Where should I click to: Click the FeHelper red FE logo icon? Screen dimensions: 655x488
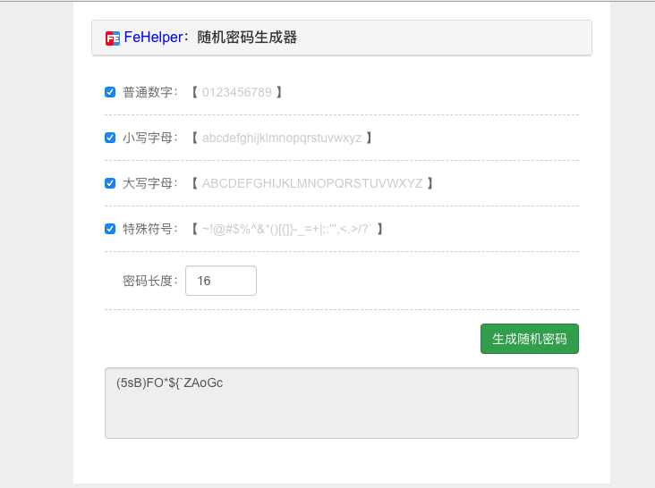pyautogui.click(x=113, y=38)
